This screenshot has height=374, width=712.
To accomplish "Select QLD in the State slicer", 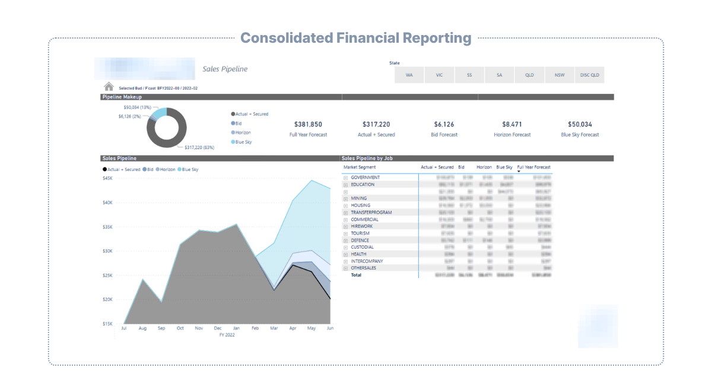I will point(529,75).
